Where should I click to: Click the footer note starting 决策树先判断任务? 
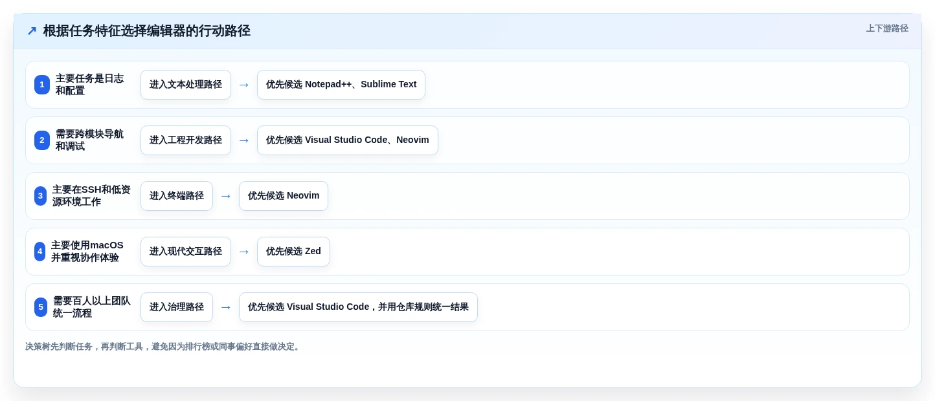(164, 347)
